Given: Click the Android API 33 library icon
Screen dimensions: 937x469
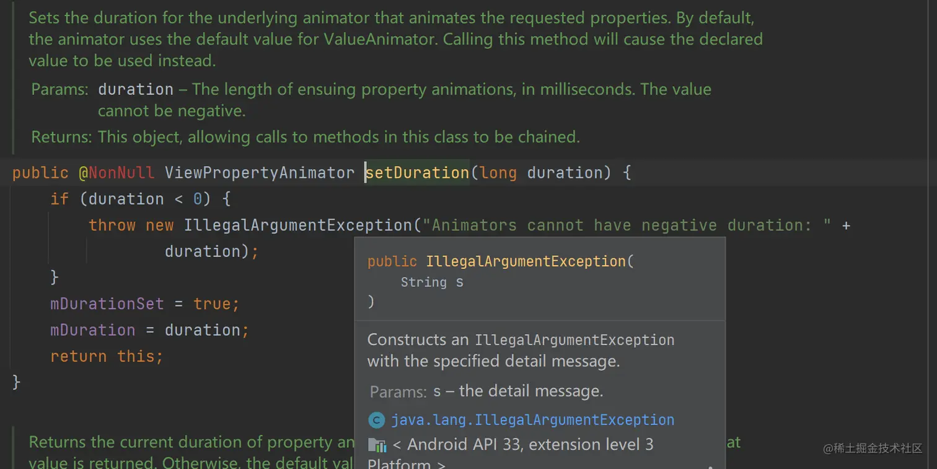Looking at the screenshot, I should point(377,445).
